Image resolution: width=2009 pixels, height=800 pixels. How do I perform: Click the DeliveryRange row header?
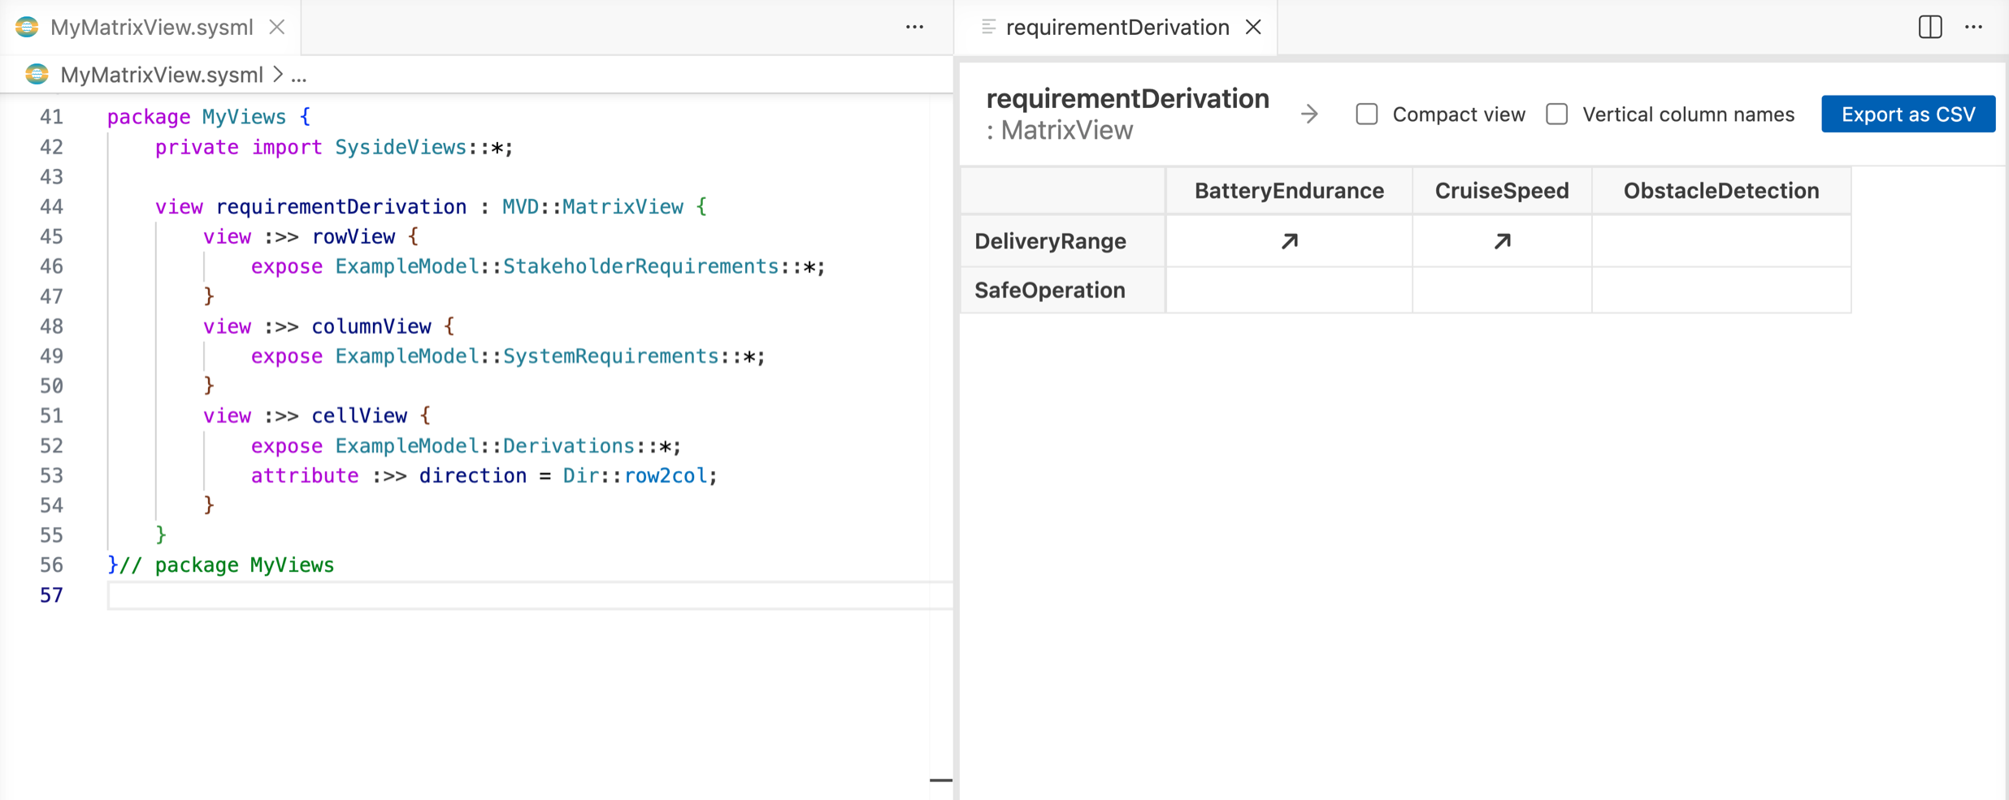(x=1063, y=241)
